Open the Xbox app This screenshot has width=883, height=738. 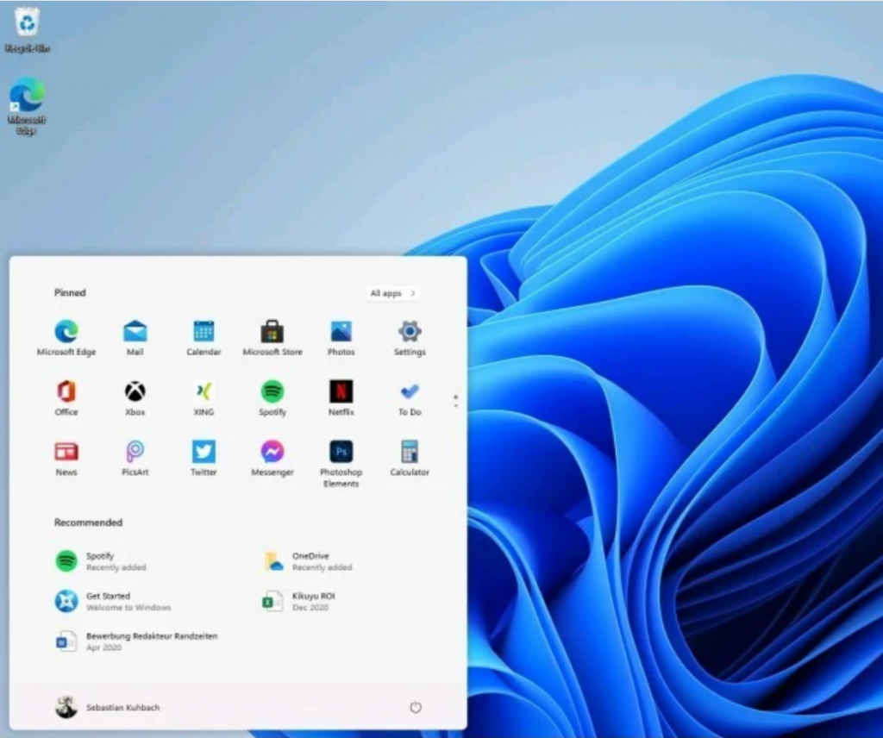(x=135, y=398)
